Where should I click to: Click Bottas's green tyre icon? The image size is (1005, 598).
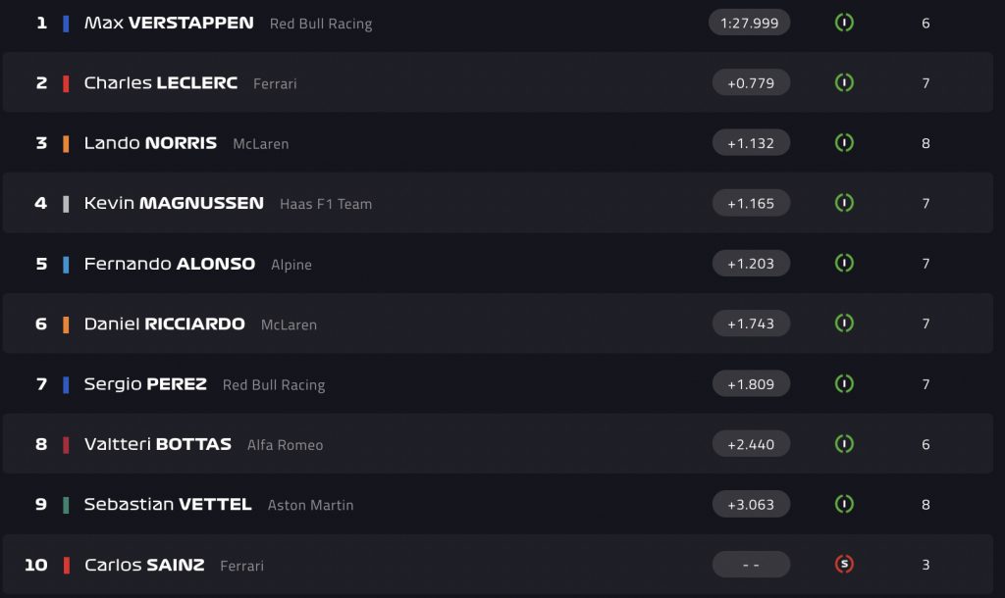(x=844, y=444)
